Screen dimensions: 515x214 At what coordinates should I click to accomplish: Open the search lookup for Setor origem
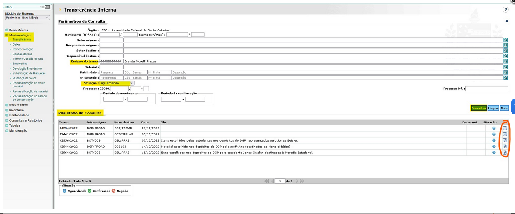point(506,40)
